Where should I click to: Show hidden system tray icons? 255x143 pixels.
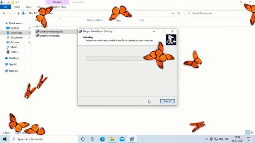click(x=206, y=139)
